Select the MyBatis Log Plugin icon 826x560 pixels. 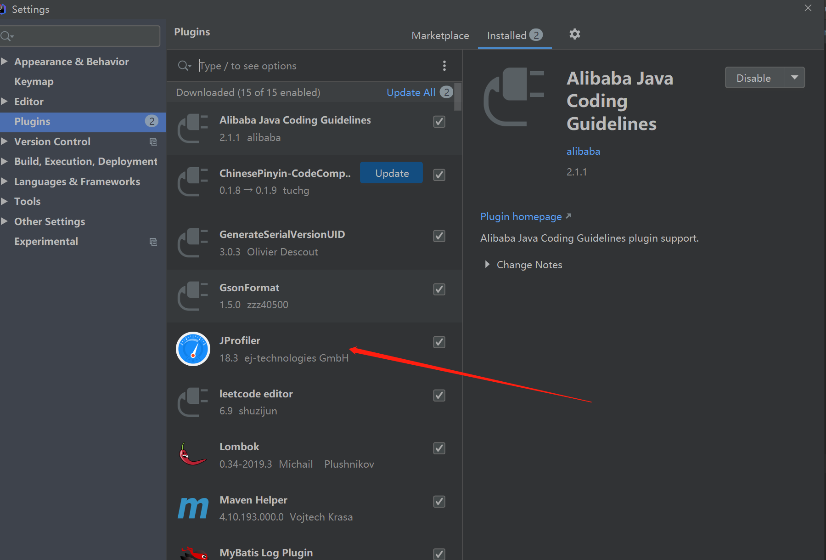point(194,553)
